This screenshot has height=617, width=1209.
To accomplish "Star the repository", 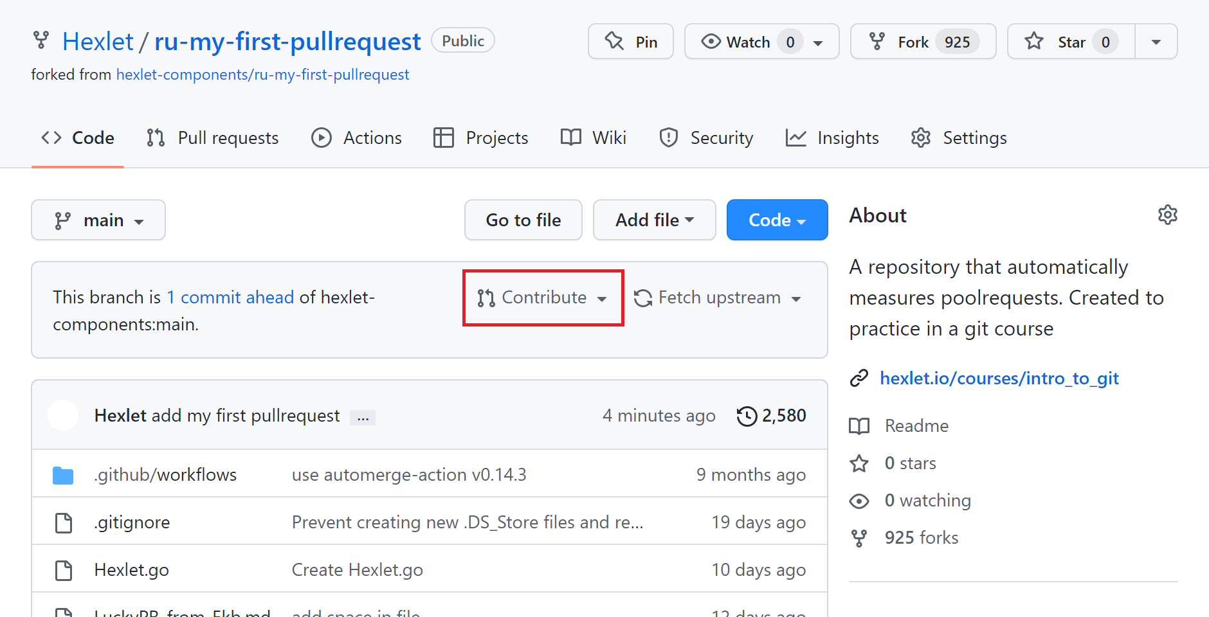I will pyautogui.click(x=1069, y=41).
